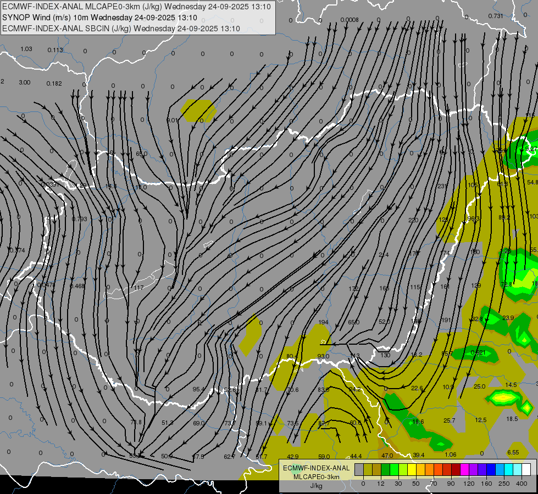Click the gray swatch in the legend

tap(359, 470)
